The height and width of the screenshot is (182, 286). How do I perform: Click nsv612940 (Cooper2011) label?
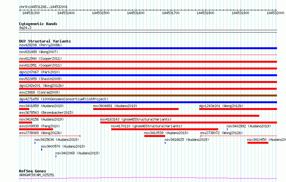click(x=40, y=59)
